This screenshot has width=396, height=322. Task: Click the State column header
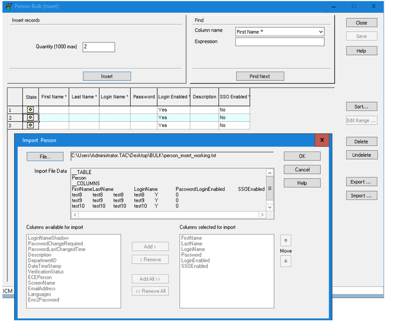(31, 97)
